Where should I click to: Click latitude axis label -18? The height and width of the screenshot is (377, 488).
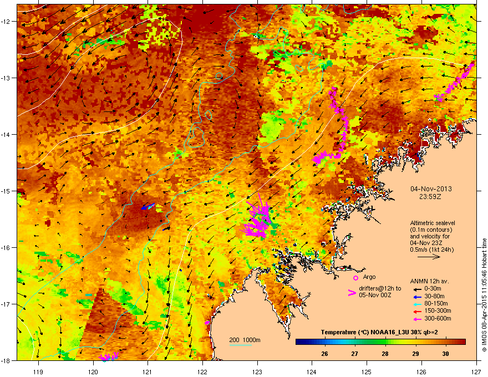point(6,361)
